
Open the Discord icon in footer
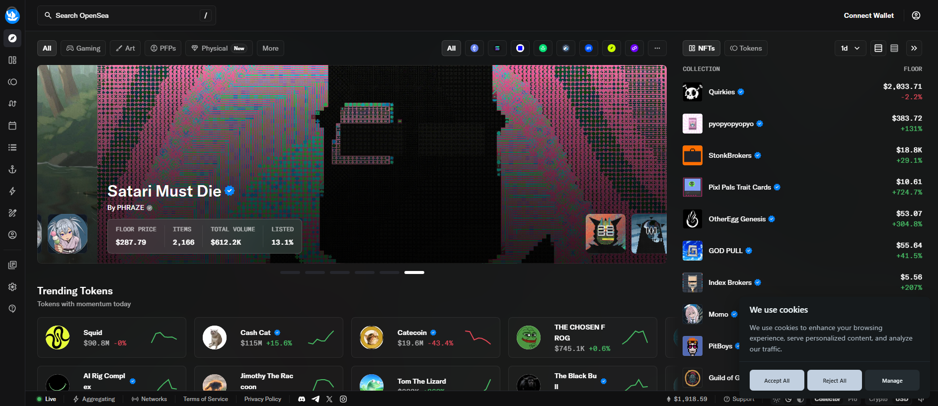pyautogui.click(x=302, y=399)
